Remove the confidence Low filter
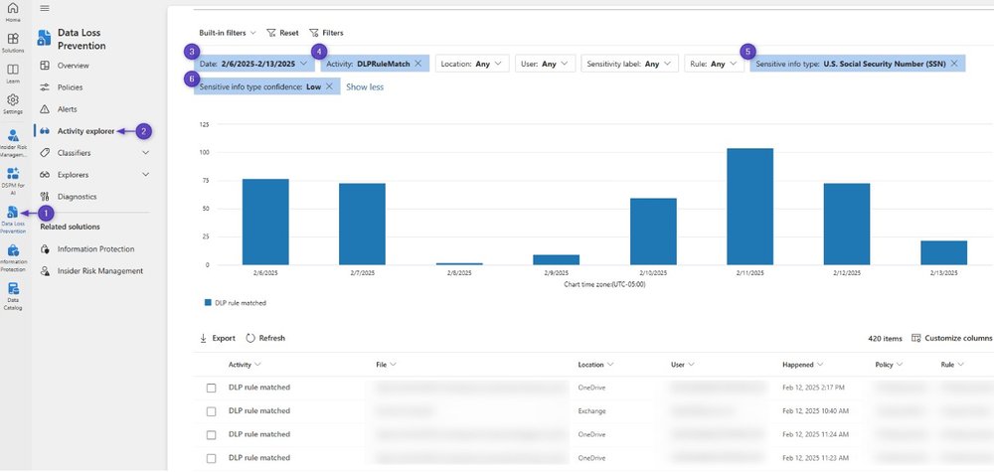The image size is (994, 472). 329,86
